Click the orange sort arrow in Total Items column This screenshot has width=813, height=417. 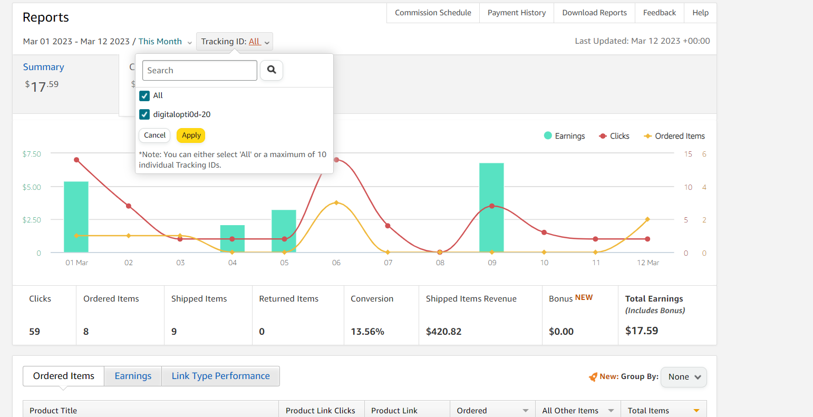pos(696,411)
